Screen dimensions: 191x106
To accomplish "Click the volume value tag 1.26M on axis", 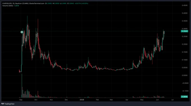I will (x=185, y=97).
